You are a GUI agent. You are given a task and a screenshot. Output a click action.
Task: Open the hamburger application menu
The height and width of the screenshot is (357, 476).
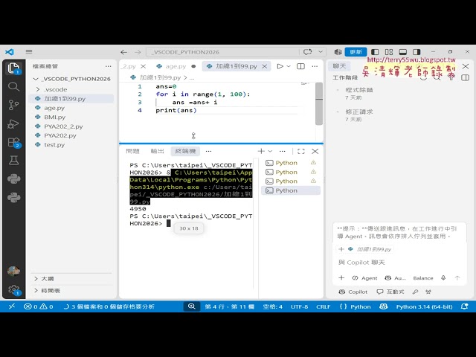[x=29, y=52]
